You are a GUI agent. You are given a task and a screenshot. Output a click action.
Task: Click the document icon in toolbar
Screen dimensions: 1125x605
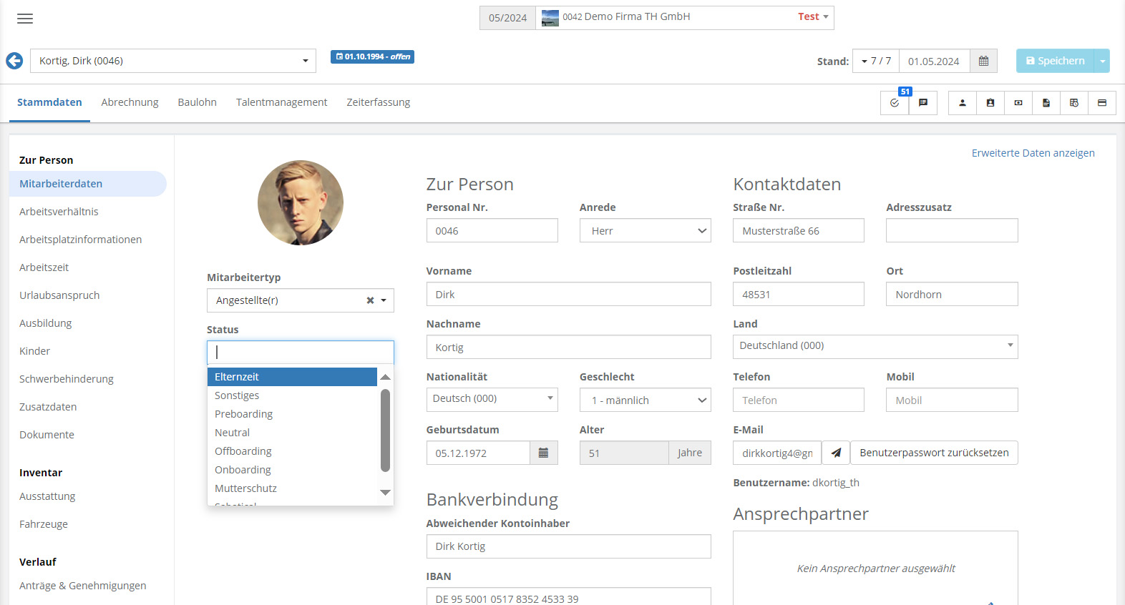click(1046, 103)
